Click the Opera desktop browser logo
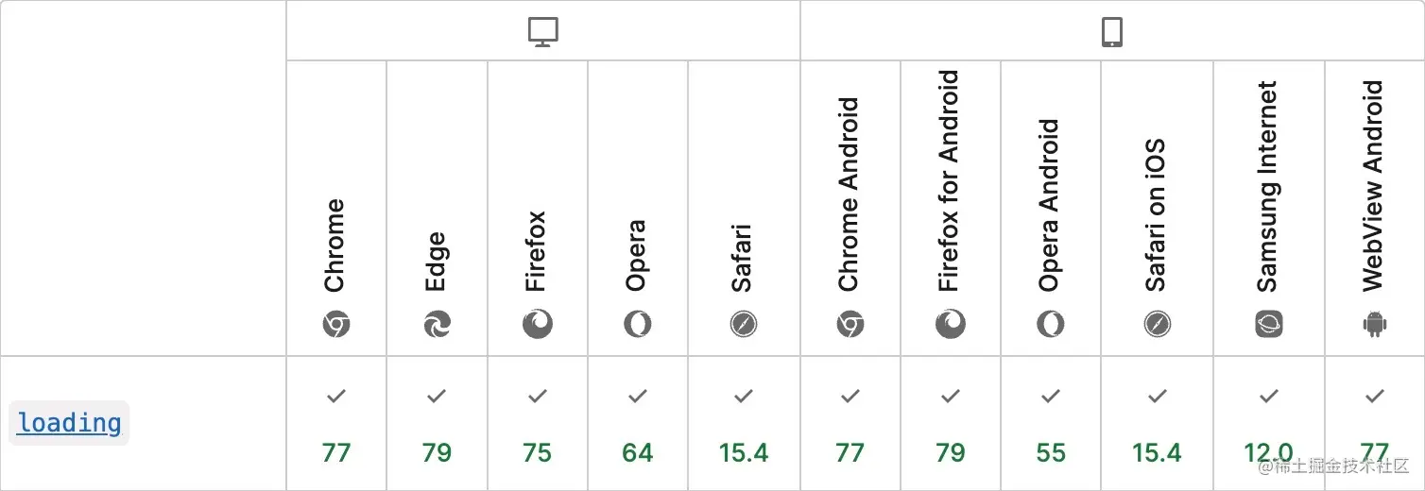Viewport: 1425px width, 491px height. [638, 325]
